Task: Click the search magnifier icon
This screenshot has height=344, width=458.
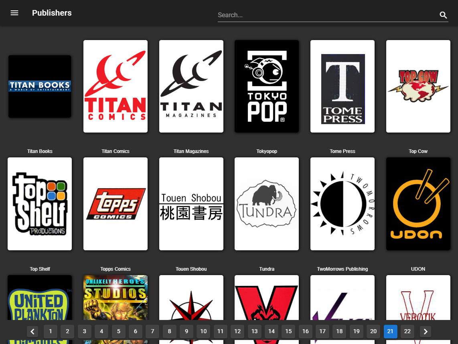Action: pos(443,15)
